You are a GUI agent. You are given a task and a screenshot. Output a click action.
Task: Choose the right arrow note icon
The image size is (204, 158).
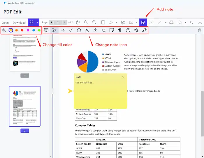pyautogui.click(x=63, y=30)
